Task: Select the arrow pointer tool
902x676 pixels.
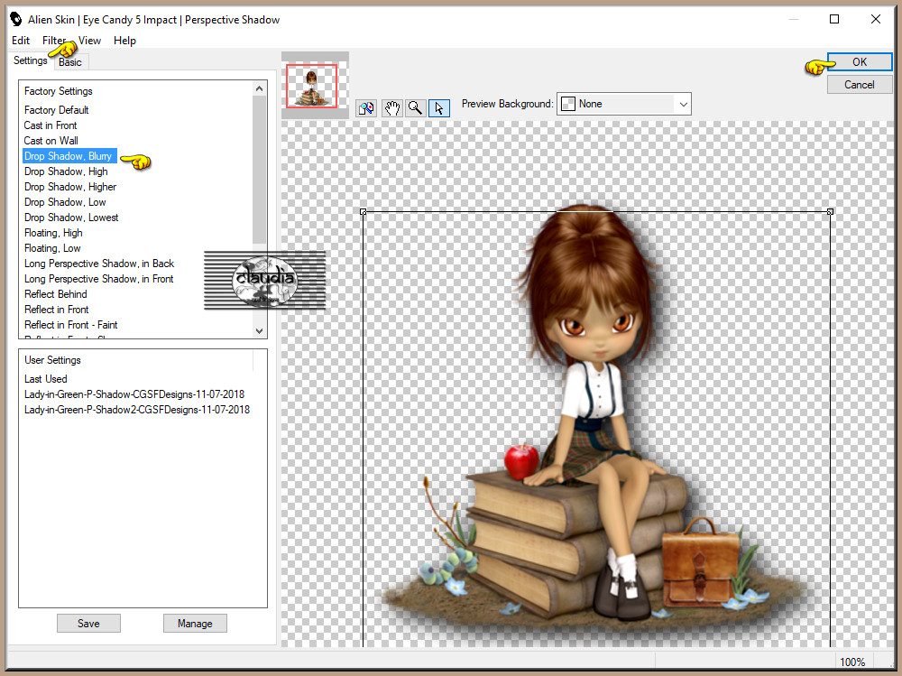Action: [x=439, y=107]
